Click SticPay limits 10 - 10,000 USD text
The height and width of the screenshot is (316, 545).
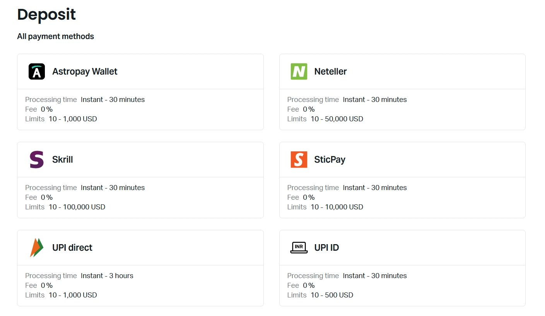[337, 207]
